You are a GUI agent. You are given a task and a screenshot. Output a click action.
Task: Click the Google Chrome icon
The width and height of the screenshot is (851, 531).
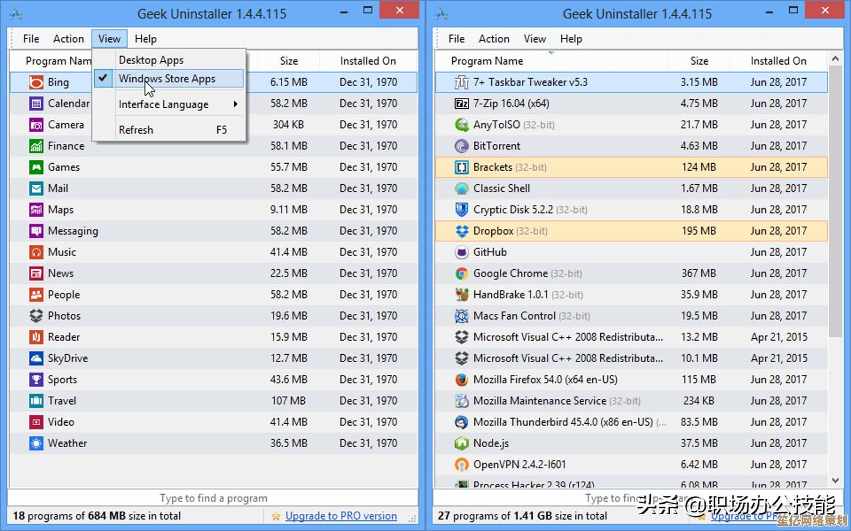461,273
